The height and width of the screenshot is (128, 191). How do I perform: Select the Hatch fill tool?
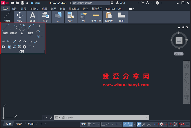coord(38,36)
